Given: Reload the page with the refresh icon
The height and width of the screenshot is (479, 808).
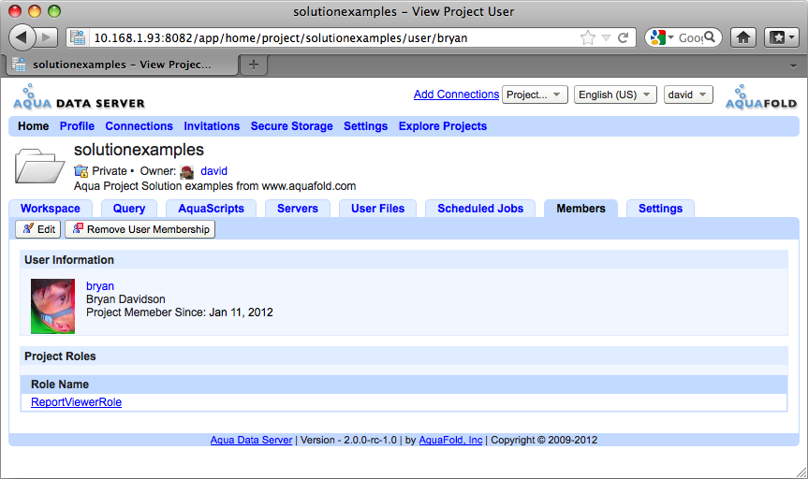Looking at the screenshot, I should coord(623,37).
